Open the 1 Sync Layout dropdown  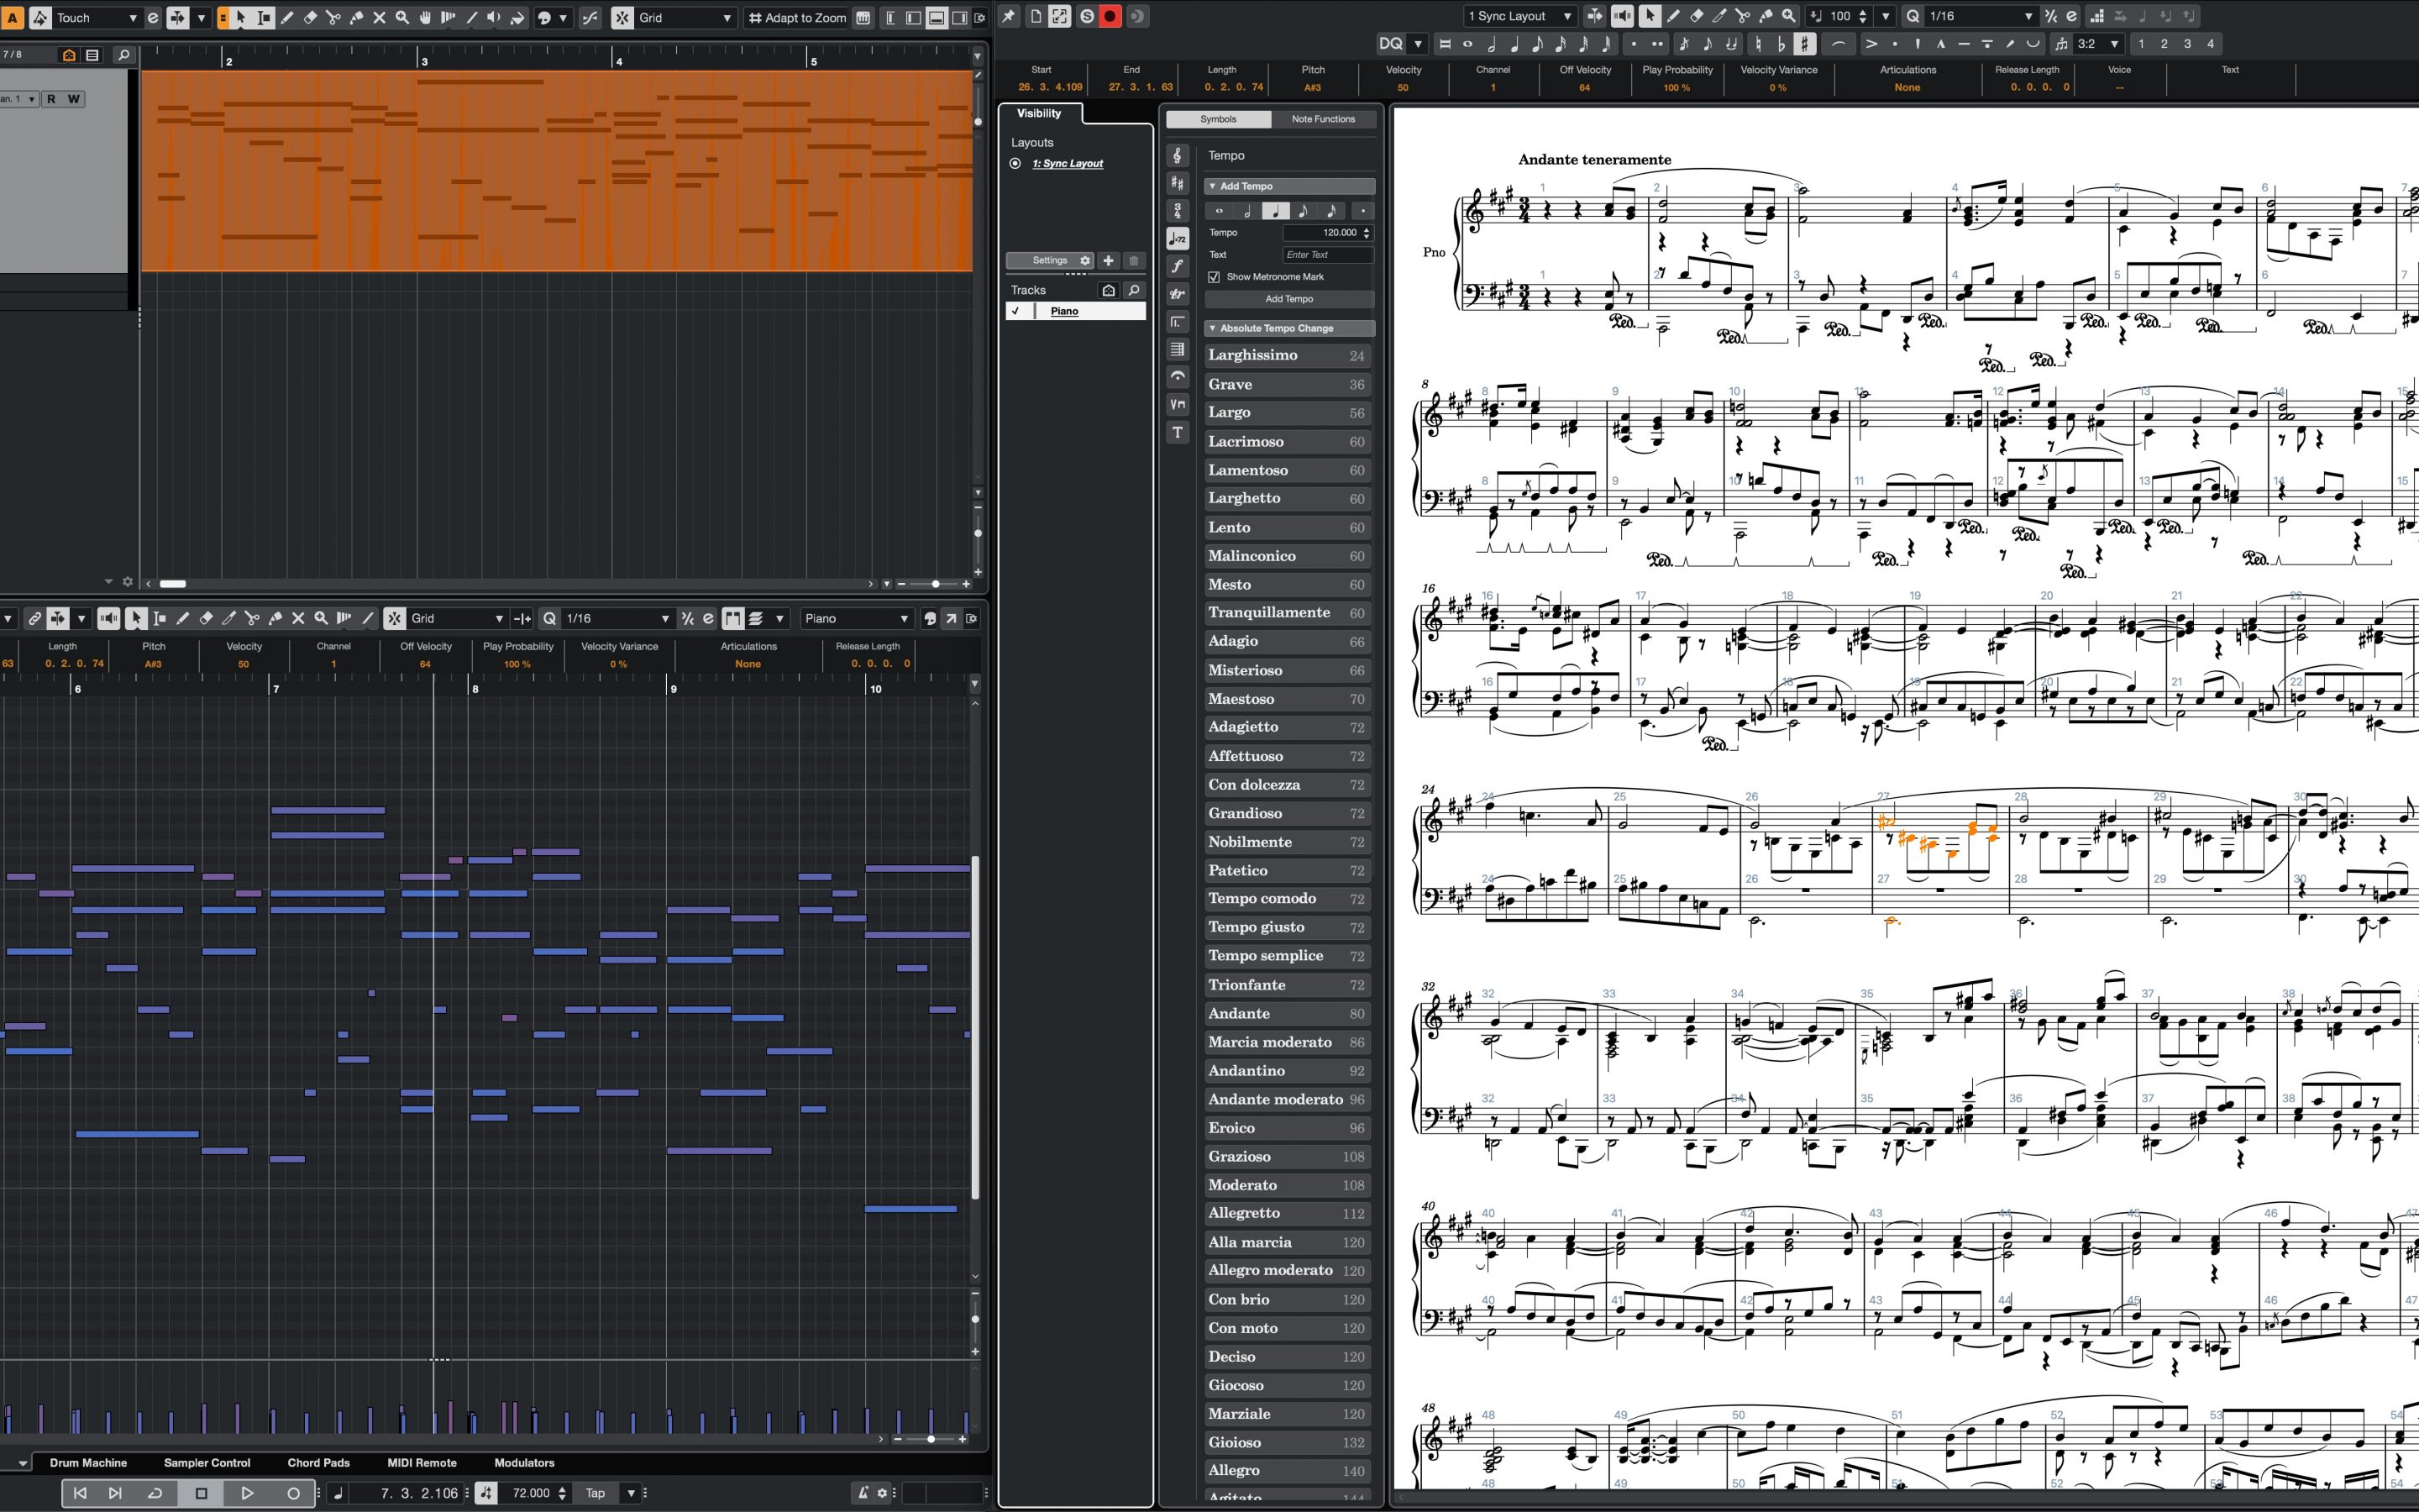point(1519,16)
